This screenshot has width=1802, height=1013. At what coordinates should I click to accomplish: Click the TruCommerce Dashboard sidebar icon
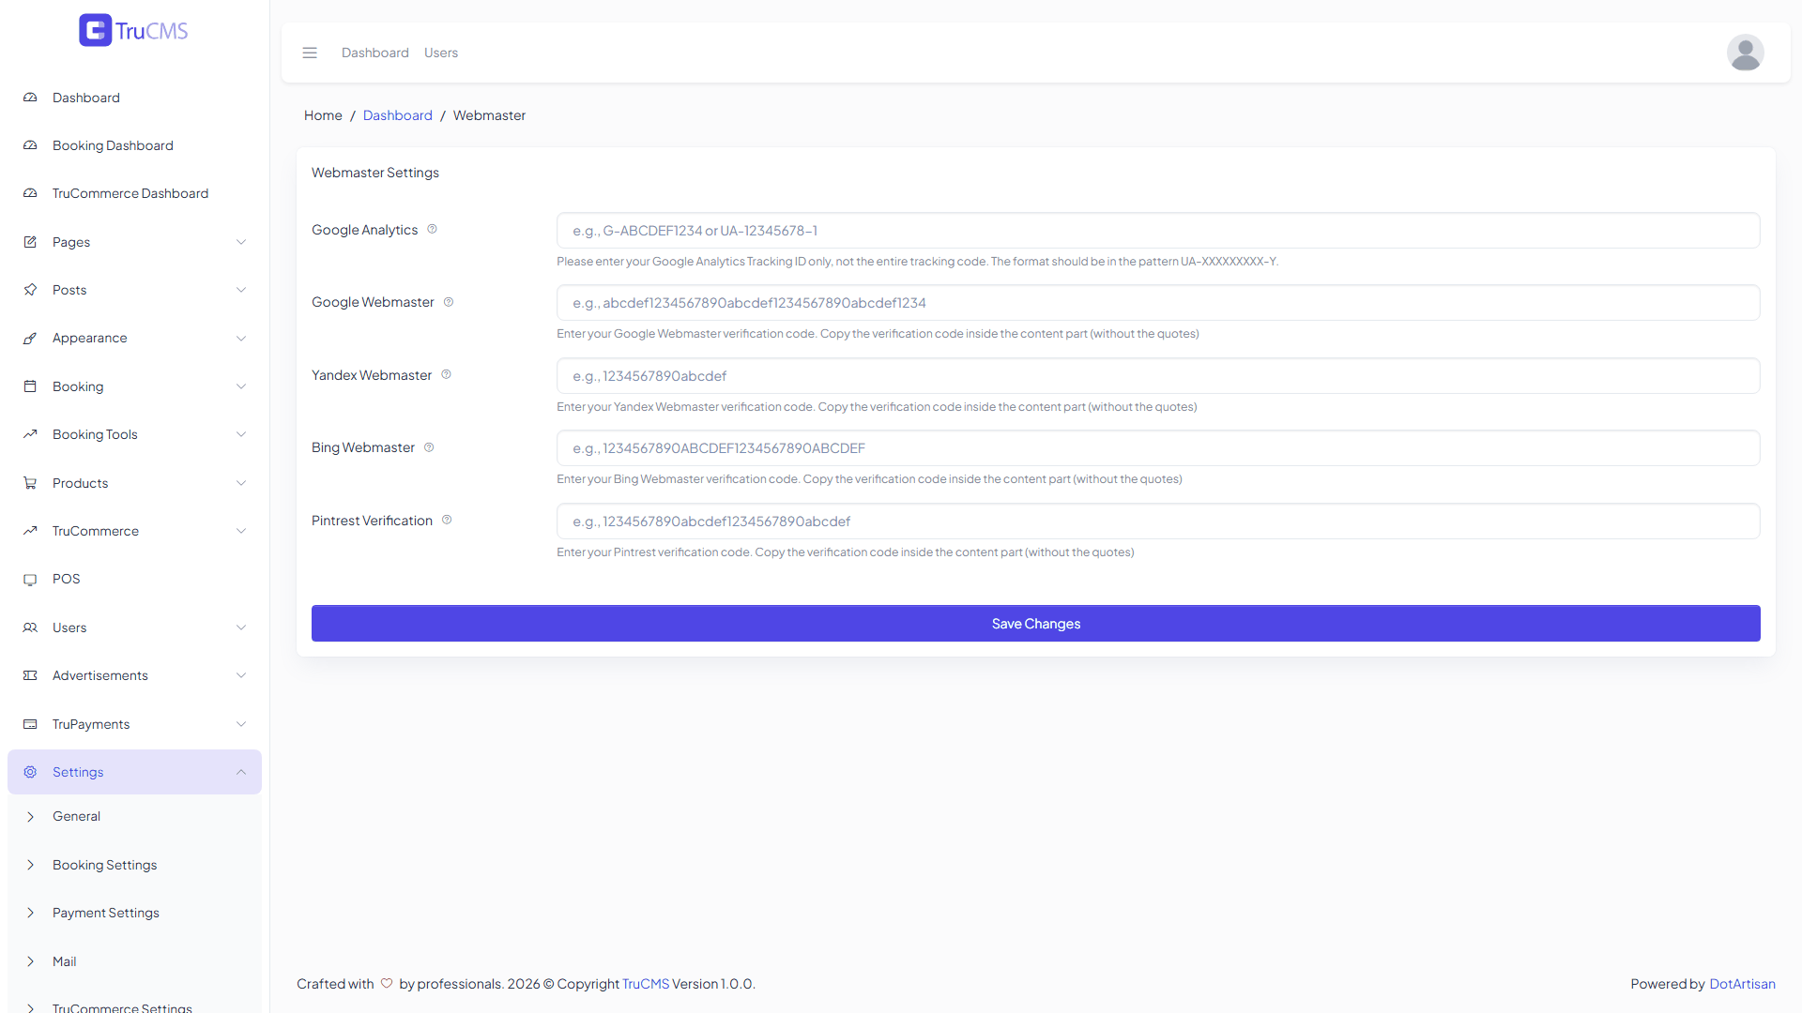[x=30, y=193]
